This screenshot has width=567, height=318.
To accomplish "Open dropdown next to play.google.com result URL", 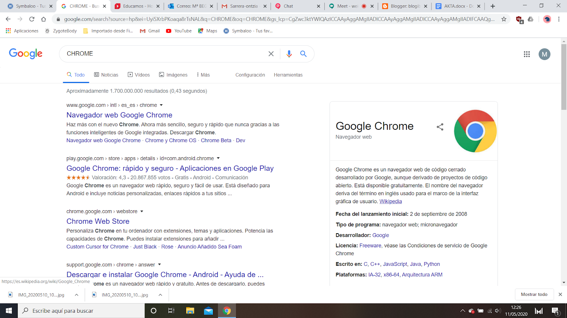I will coord(218,158).
